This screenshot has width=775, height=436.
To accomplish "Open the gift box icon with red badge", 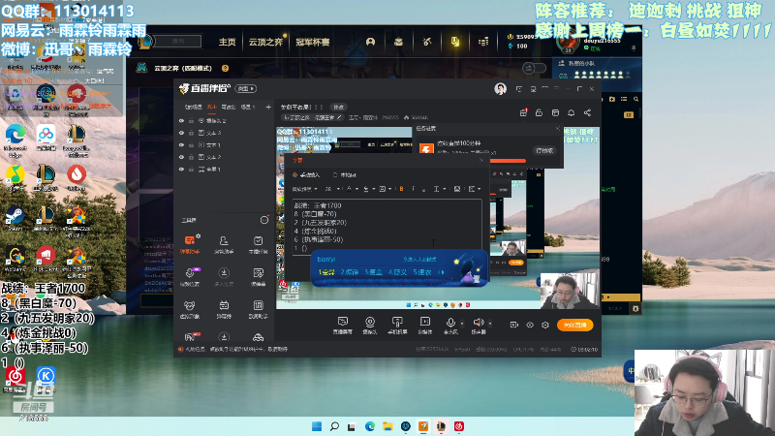I will (523, 112).
